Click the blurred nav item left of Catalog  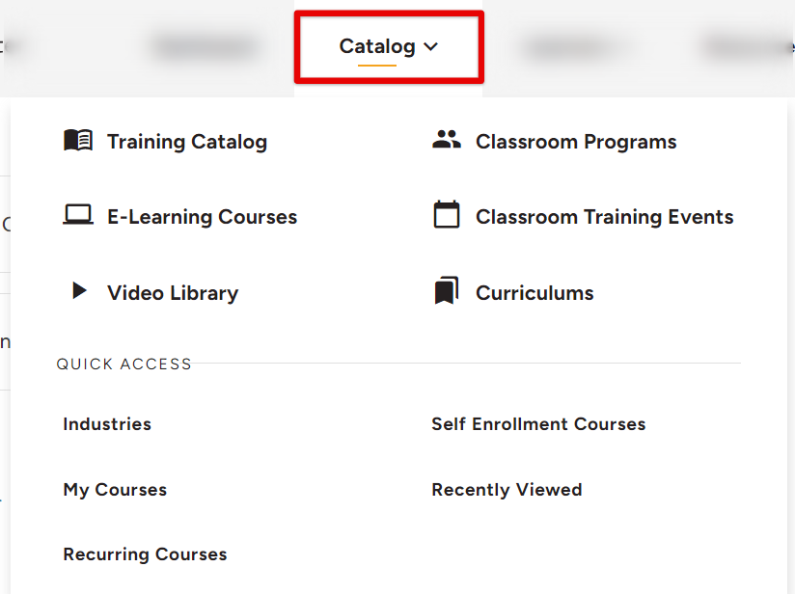click(x=205, y=46)
